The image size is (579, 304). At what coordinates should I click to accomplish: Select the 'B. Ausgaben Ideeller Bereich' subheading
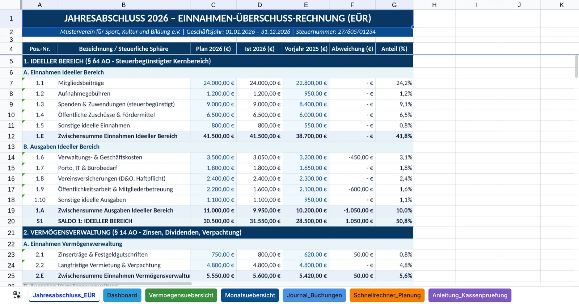pos(217,147)
